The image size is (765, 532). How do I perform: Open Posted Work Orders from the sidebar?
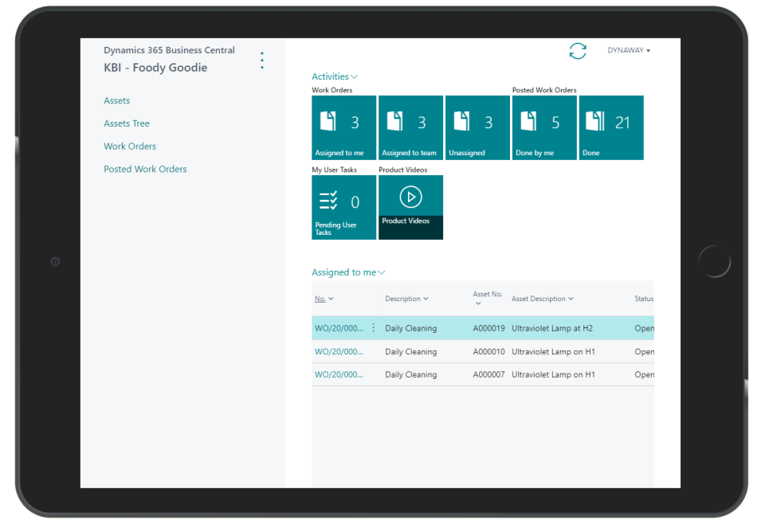pos(145,169)
